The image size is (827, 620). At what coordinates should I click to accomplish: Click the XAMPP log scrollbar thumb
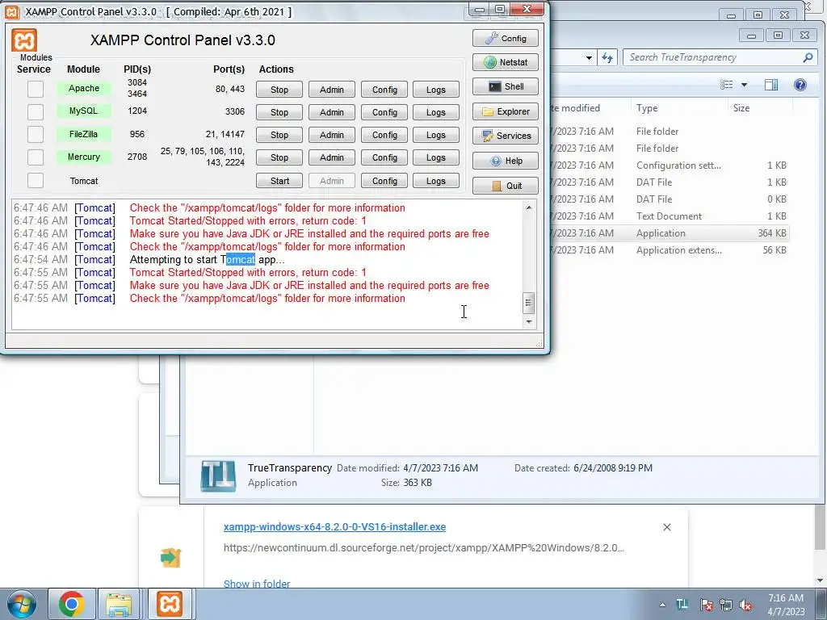coord(529,303)
